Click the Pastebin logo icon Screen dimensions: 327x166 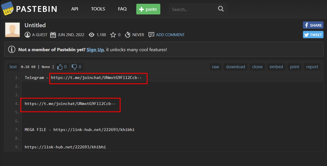coord(7,8)
